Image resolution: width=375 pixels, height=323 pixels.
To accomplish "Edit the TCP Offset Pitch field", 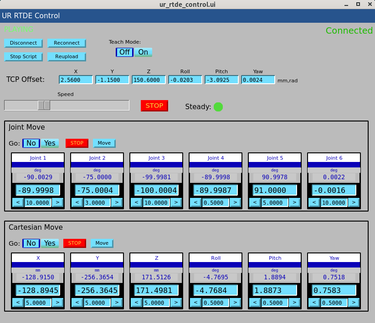I will [221, 80].
